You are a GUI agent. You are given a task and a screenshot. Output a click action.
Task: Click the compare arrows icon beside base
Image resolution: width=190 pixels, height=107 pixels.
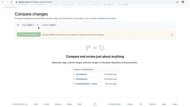pos(18,25)
